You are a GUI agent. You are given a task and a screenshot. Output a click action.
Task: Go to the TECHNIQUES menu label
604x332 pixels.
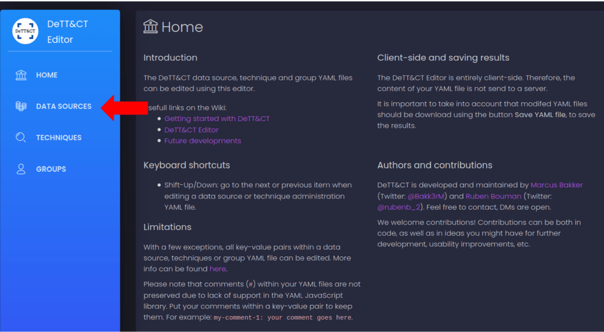pos(58,138)
